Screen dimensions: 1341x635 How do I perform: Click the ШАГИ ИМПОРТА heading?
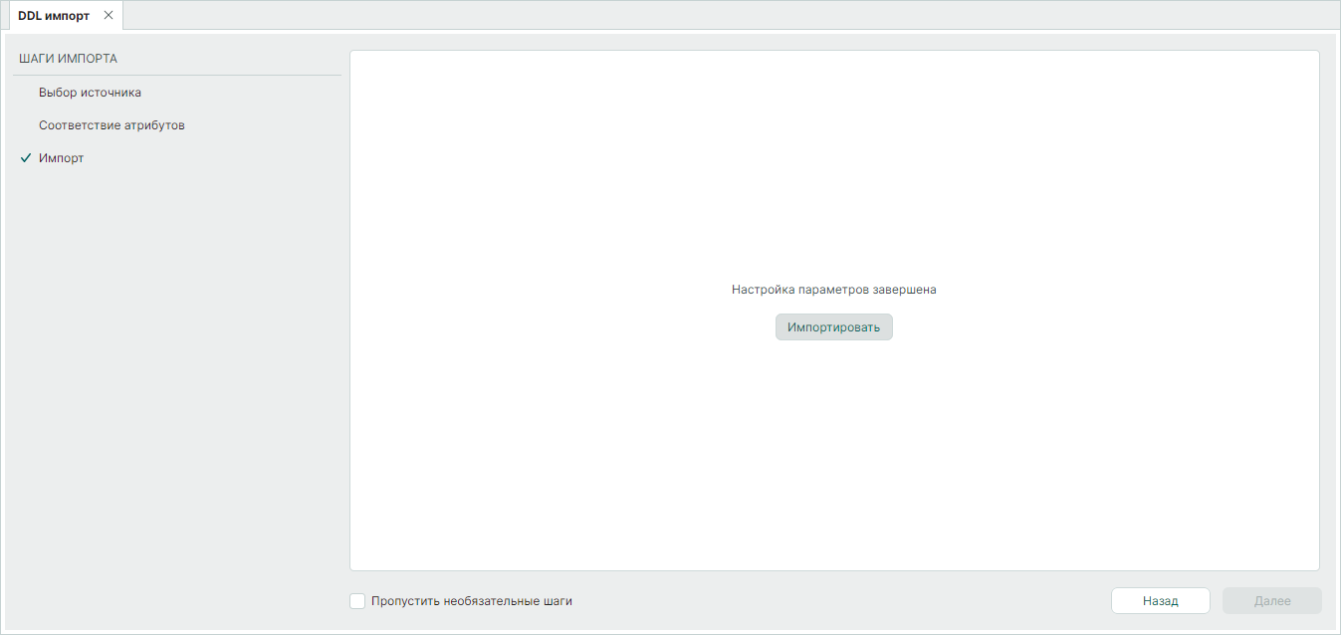pos(68,59)
